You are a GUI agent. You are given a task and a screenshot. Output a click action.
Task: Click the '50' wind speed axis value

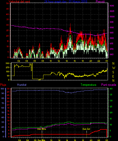(7, 3)
